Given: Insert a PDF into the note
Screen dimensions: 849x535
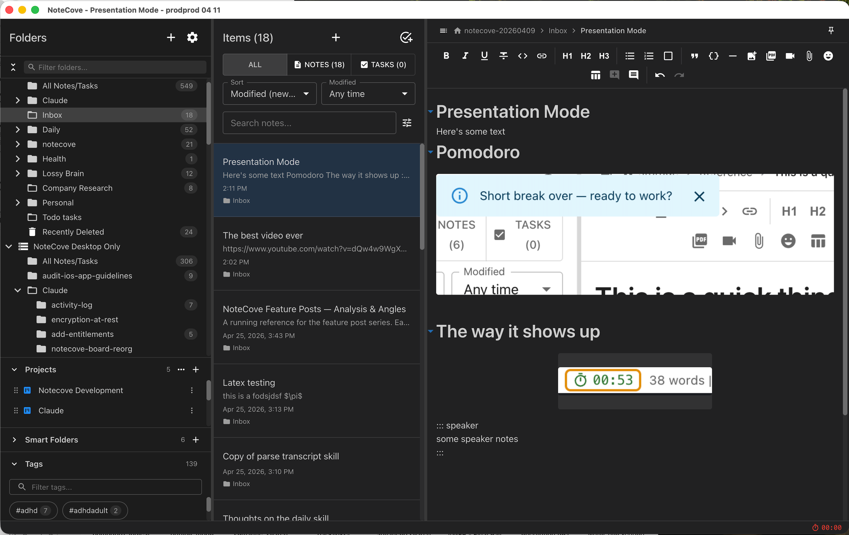Looking at the screenshot, I should coord(771,56).
